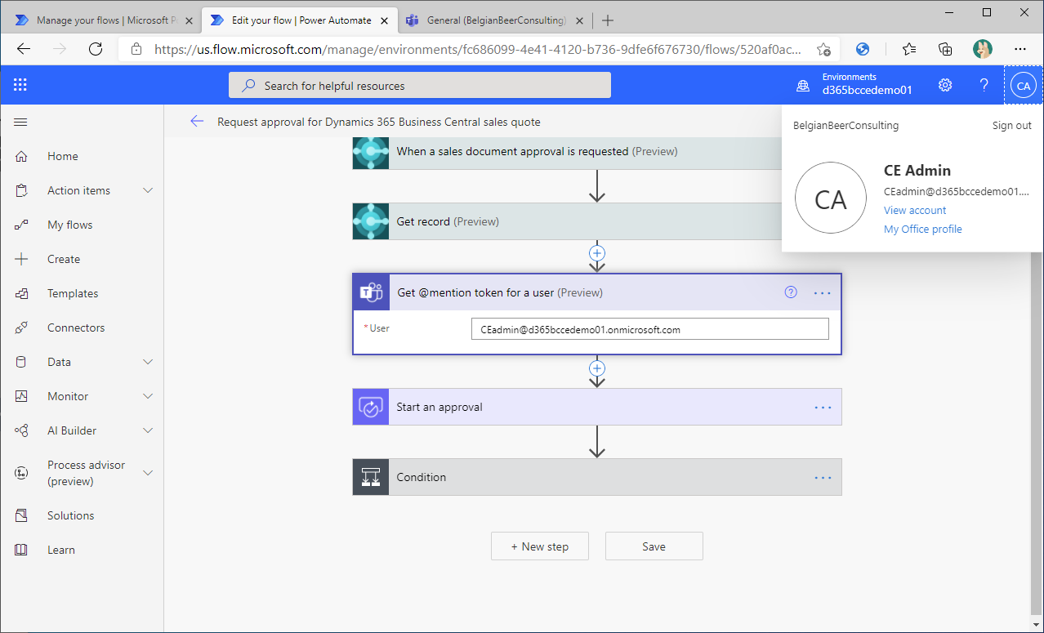Image resolution: width=1044 pixels, height=633 pixels.
Task: Collapse the Action items section
Action: (x=147, y=190)
